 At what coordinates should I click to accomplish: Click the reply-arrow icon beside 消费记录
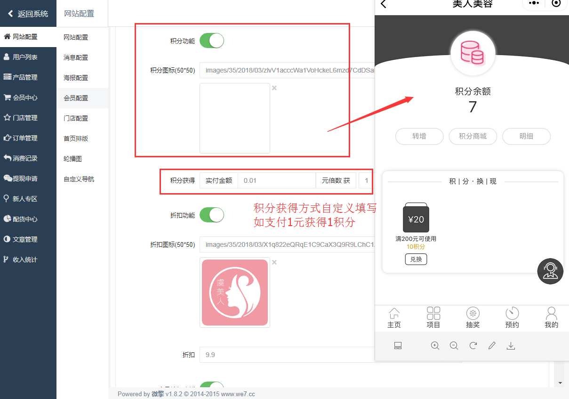[7, 158]
